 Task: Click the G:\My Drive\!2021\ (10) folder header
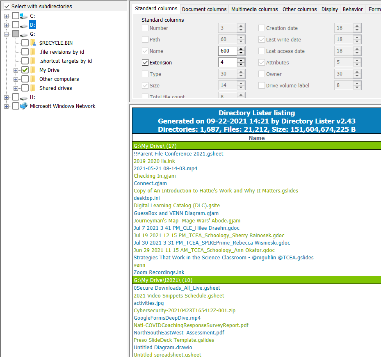point(257,280)
